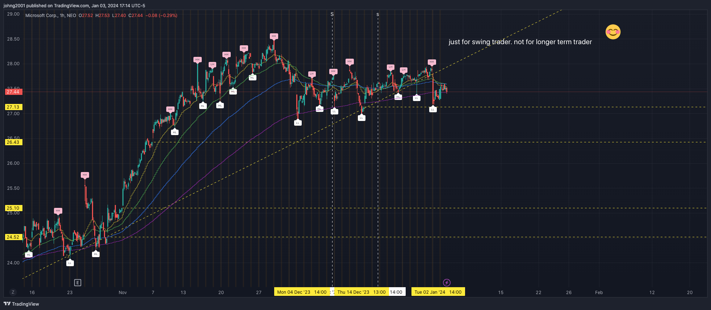Viewport: 711px width, 310px height.
Task: Click the earnings 'E' marker icon
Action: pos(78,282)
